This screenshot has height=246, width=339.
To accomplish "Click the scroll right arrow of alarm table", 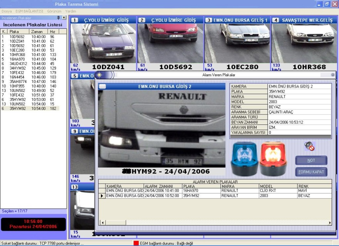I will click(x=330, y=223).
